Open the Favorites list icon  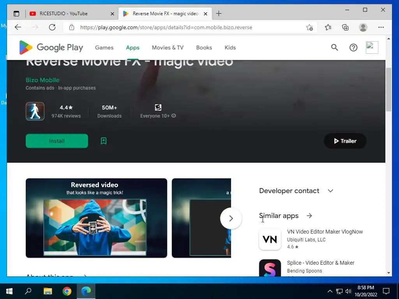[328, 27]
